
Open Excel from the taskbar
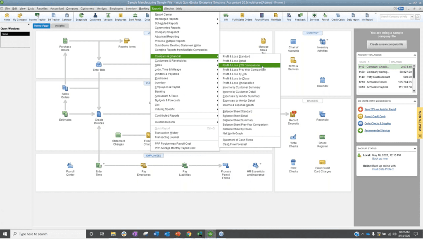[200, 234]
